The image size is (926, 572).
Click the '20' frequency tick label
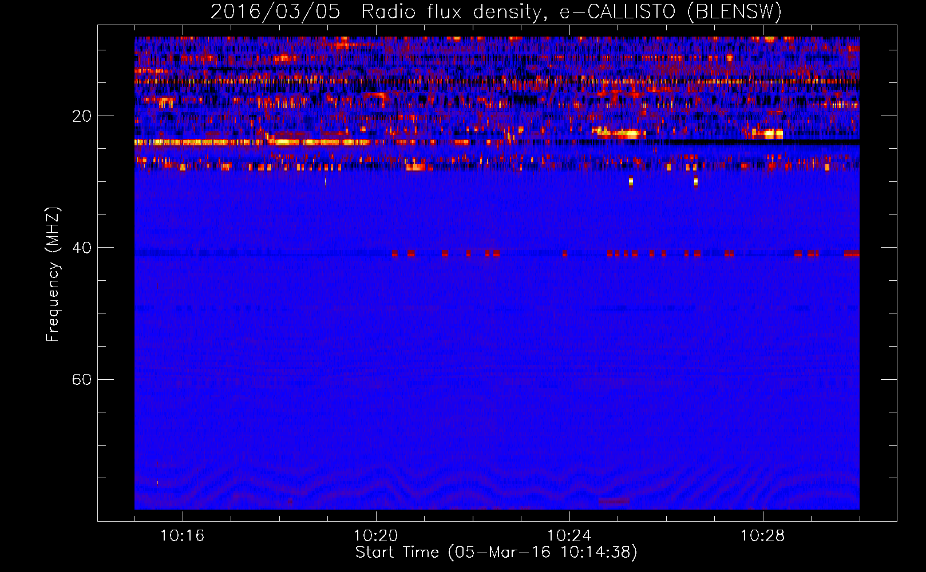(x=82, y=116)
